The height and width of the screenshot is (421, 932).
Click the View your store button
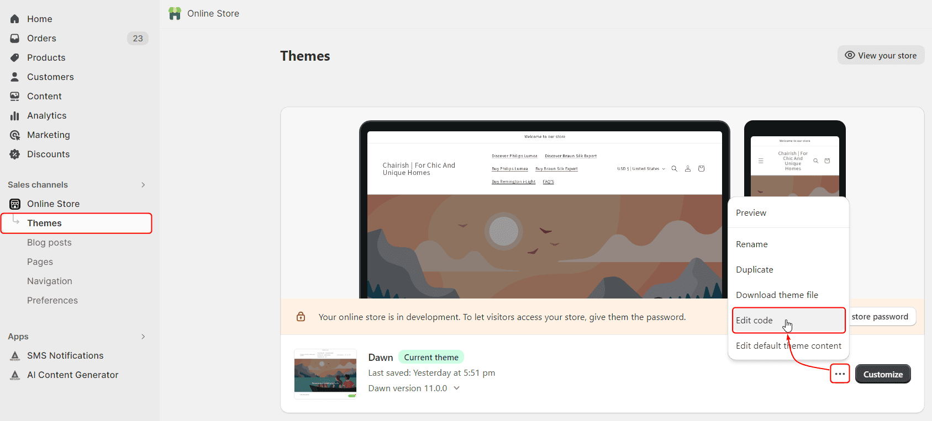coord(881,55)
